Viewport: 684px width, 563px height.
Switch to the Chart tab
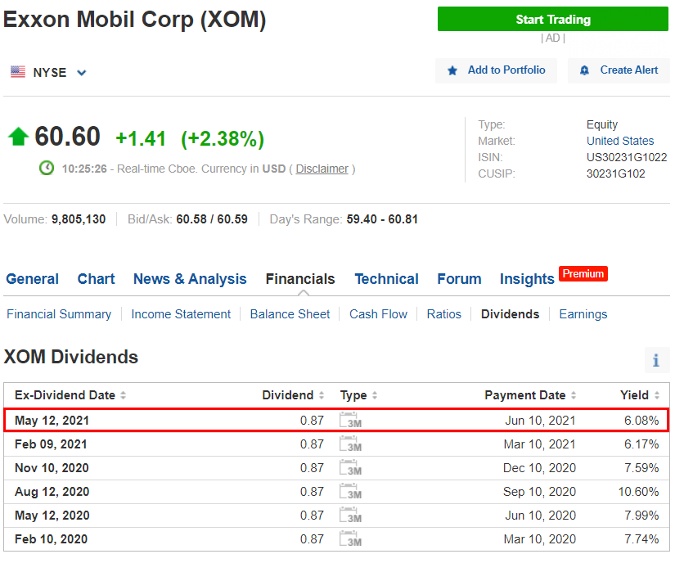tap(96, 279)
